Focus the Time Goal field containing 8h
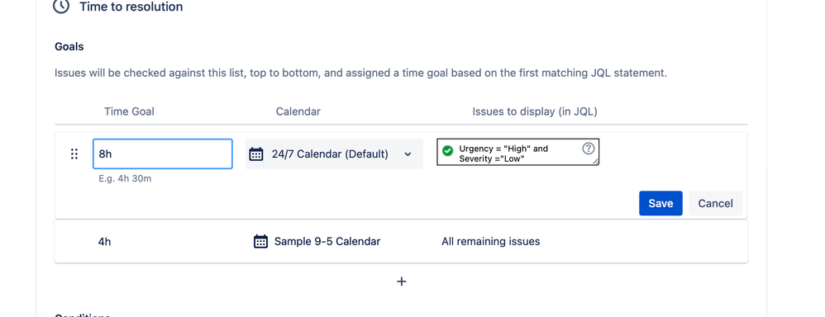This screenshot has height=317, width=825. (163, 154)
